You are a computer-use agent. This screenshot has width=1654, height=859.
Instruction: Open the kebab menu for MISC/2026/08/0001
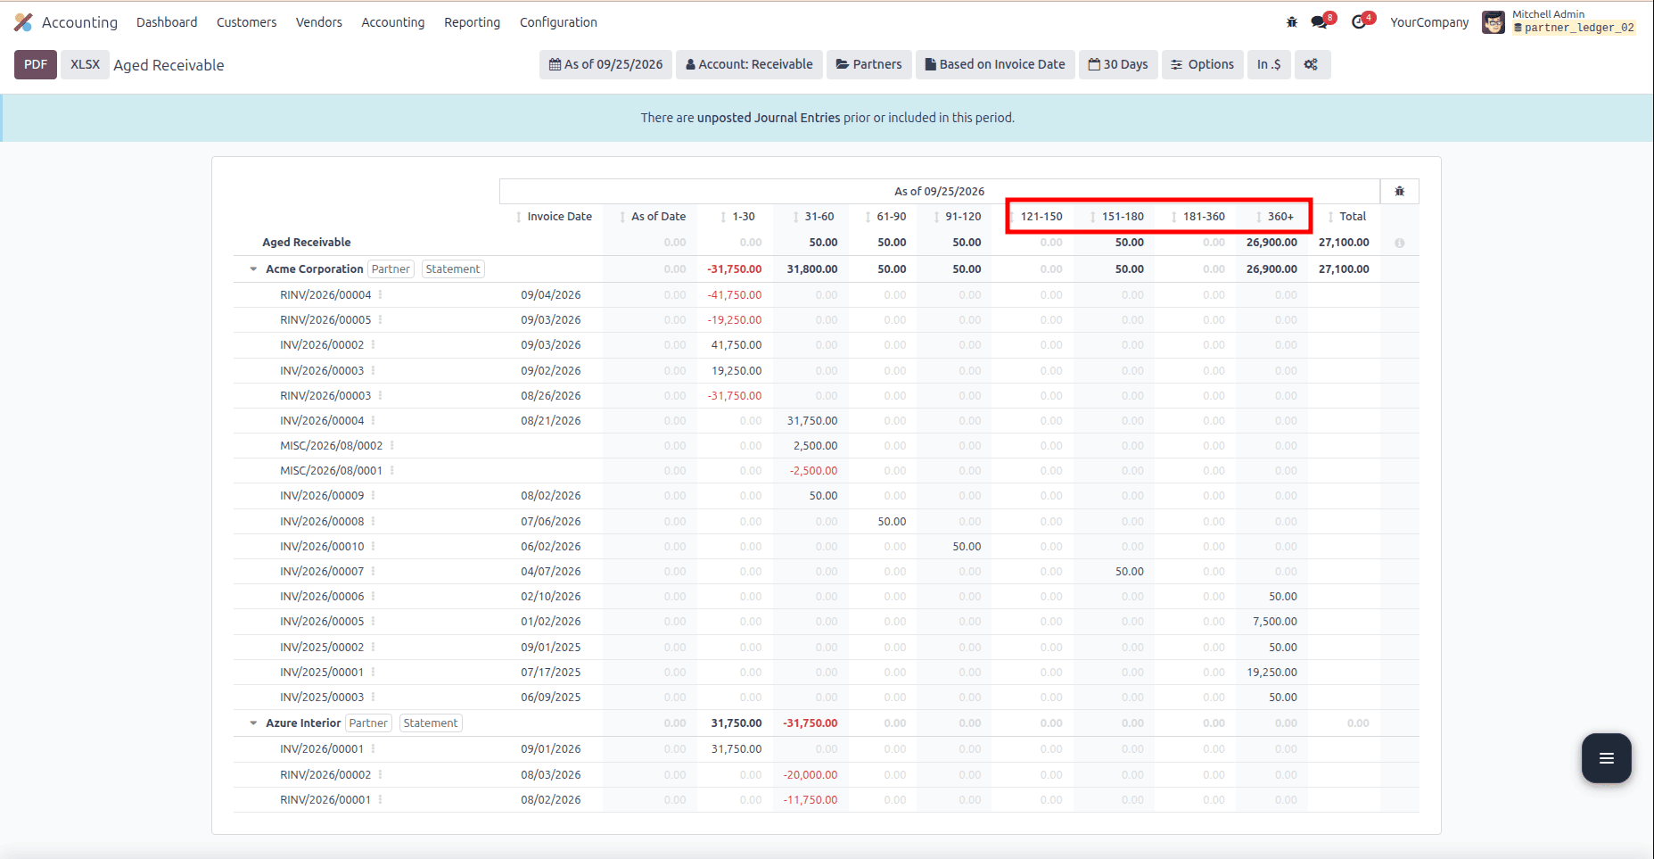392,470
